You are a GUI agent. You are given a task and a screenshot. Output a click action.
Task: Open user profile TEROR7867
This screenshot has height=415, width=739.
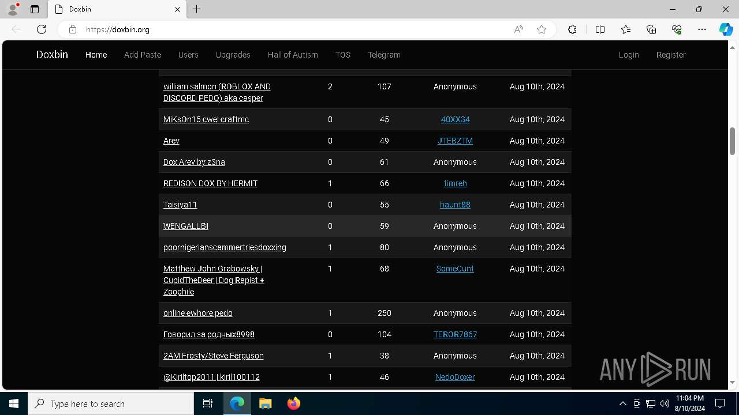pos(455,334)
